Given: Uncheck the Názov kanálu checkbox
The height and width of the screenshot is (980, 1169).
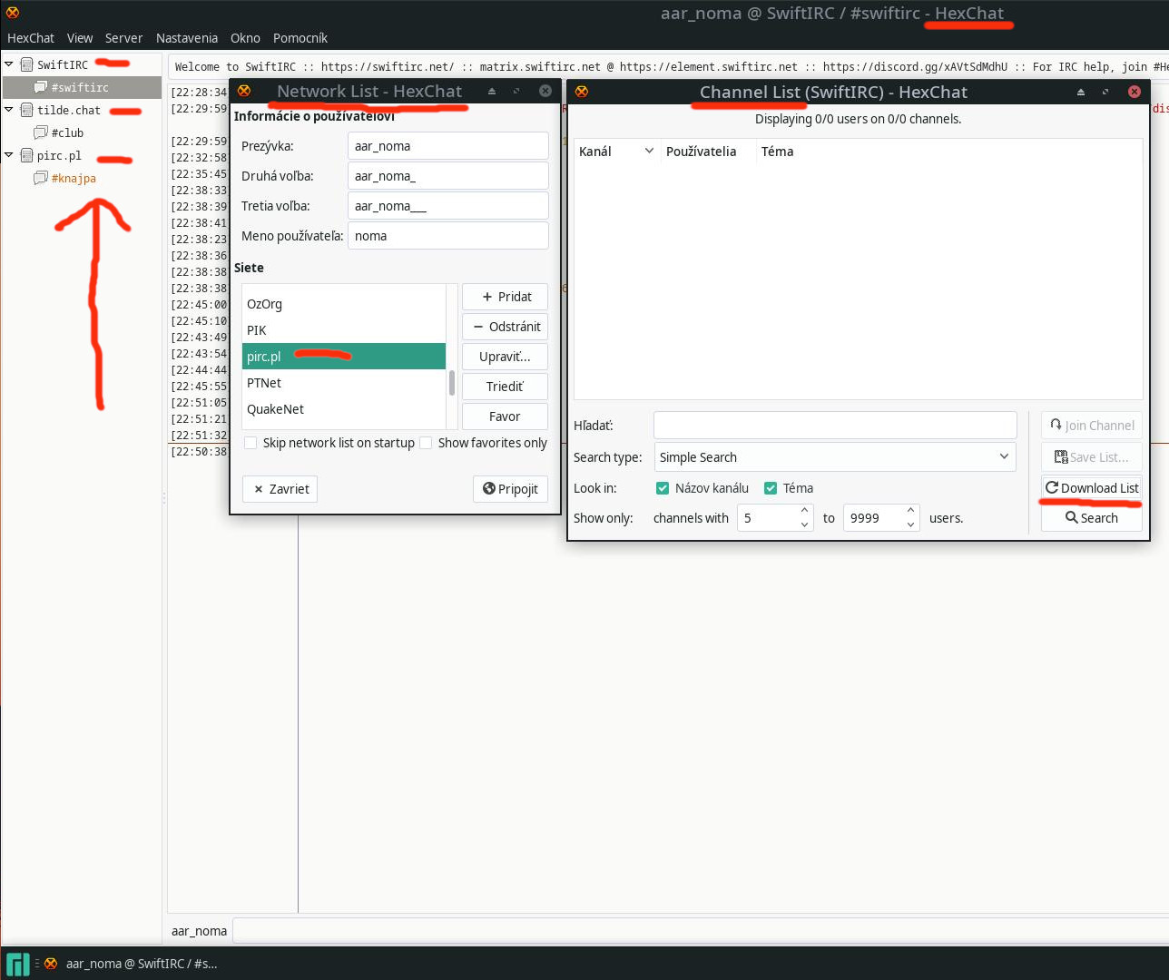Looking at the screenshot, I should (663, 488).
